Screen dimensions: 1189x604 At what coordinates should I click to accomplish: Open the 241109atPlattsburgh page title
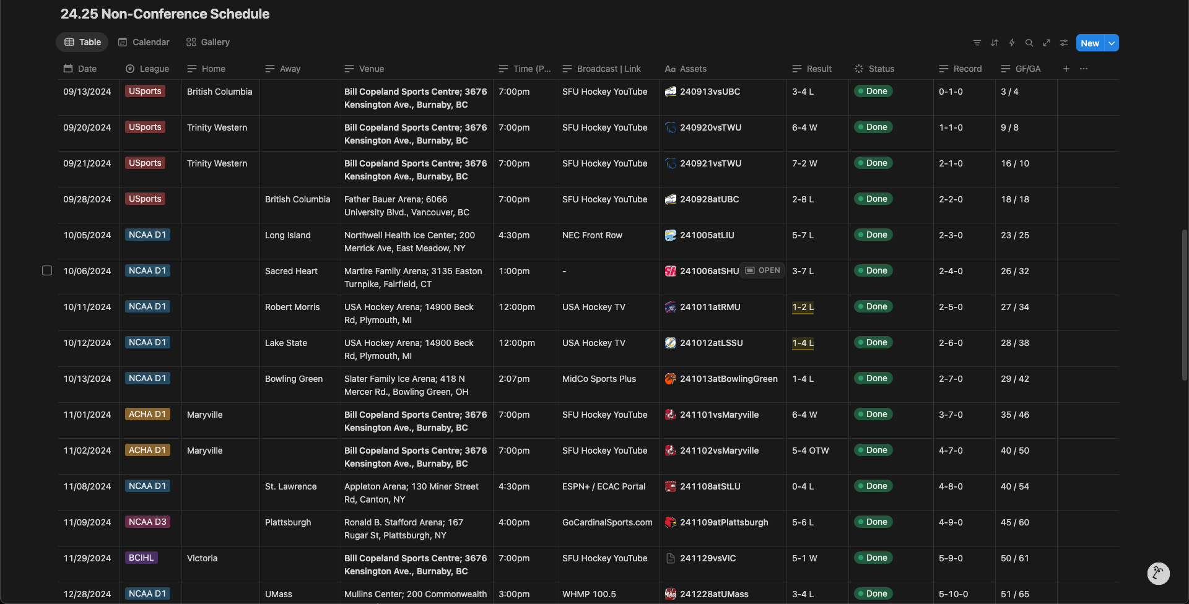click(x=724, y=522)
